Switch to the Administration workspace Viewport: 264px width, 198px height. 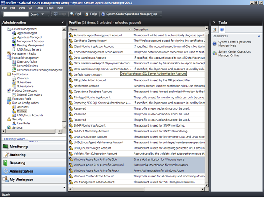coord(34,171)
